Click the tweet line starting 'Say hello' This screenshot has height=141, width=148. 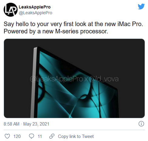[73, 24]
